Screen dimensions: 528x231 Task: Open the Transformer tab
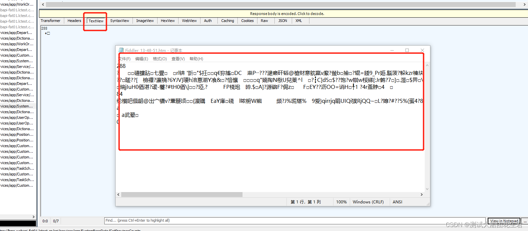(51, 21)
